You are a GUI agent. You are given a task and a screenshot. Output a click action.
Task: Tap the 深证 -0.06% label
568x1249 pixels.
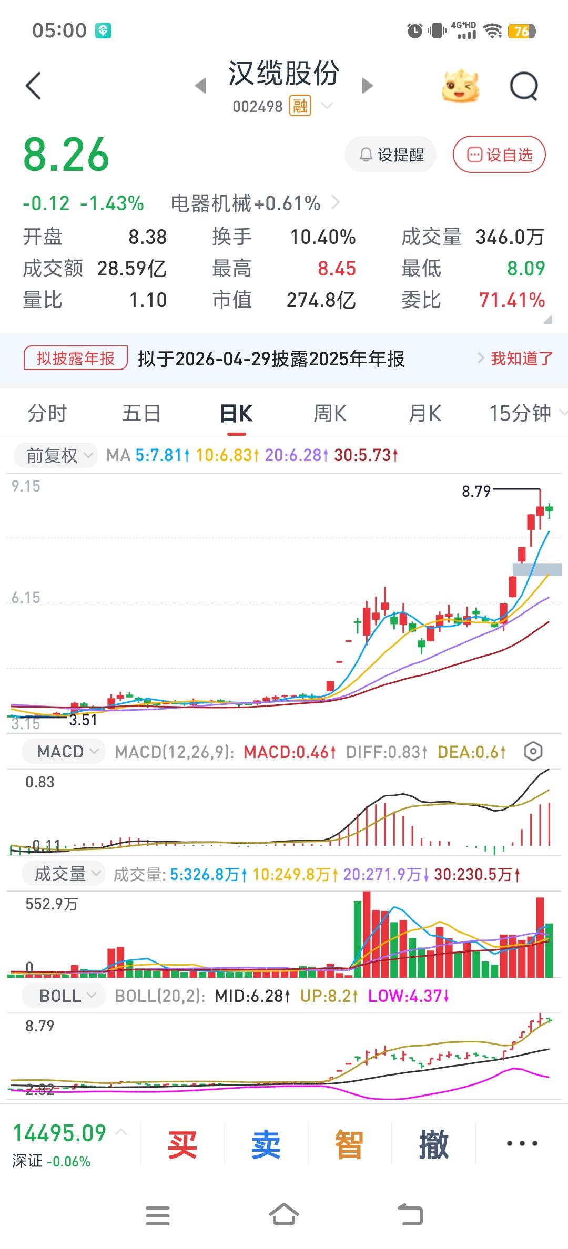coord(51,1161)
